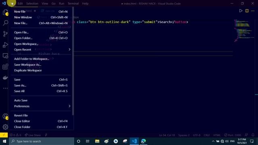Show hidden system tray icons
The height and width of the screenshot is (145, 258).
pyautogui.click(x=213, y=141)
